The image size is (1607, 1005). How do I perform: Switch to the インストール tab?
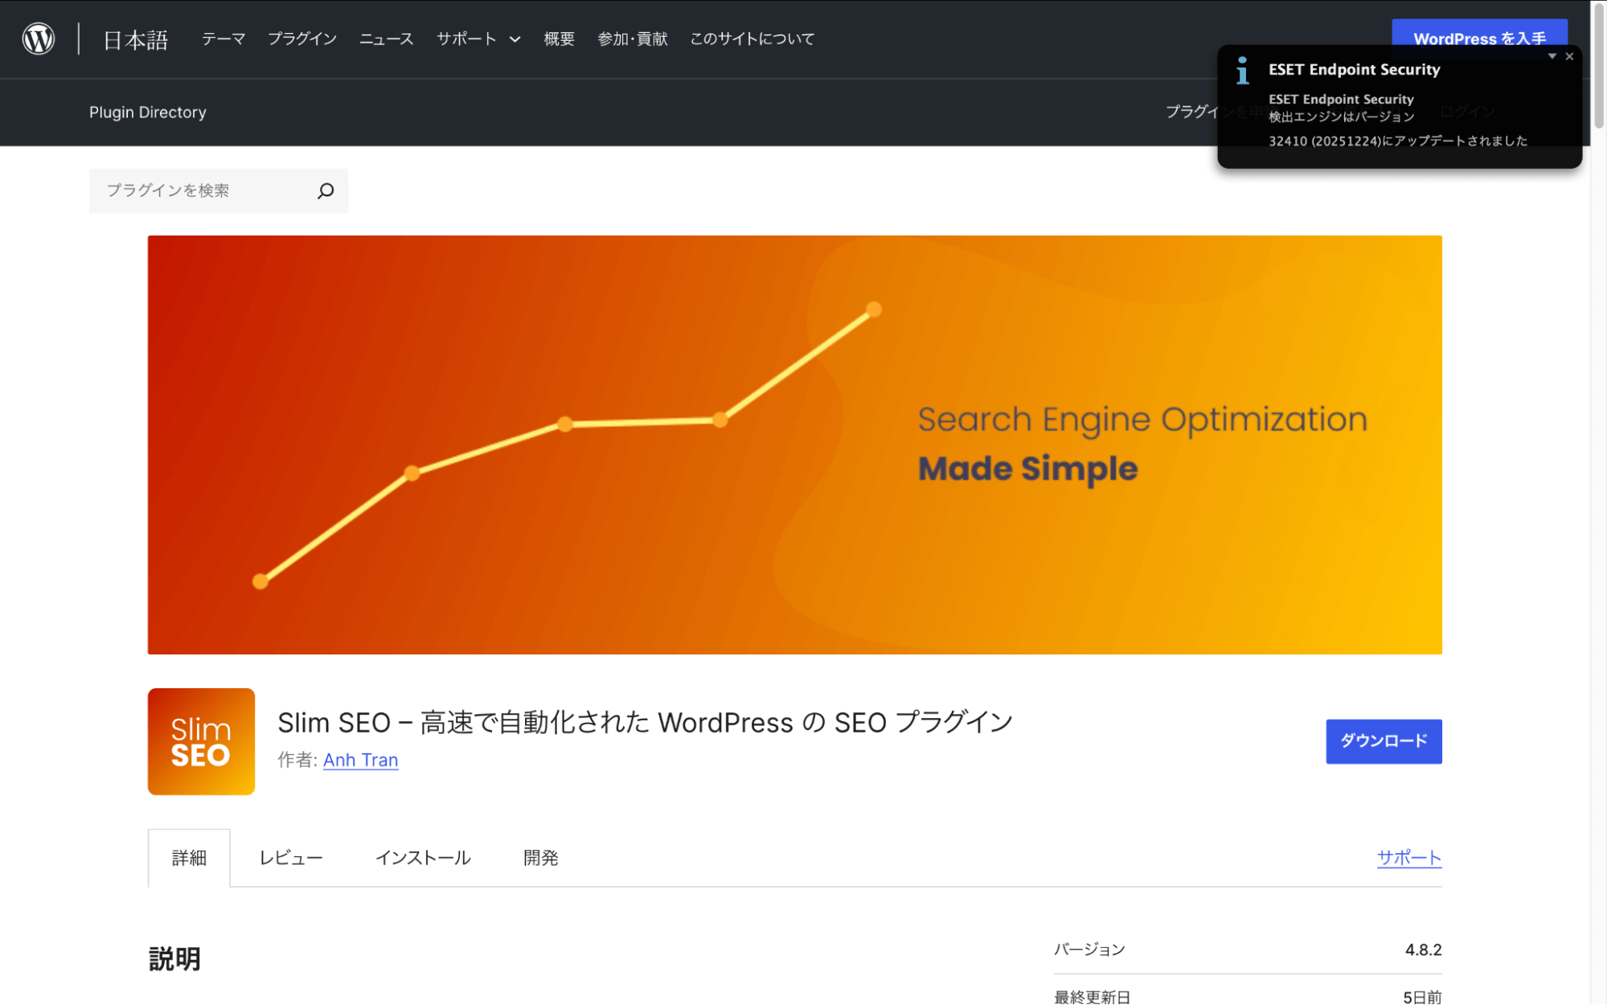pos(423,858)
